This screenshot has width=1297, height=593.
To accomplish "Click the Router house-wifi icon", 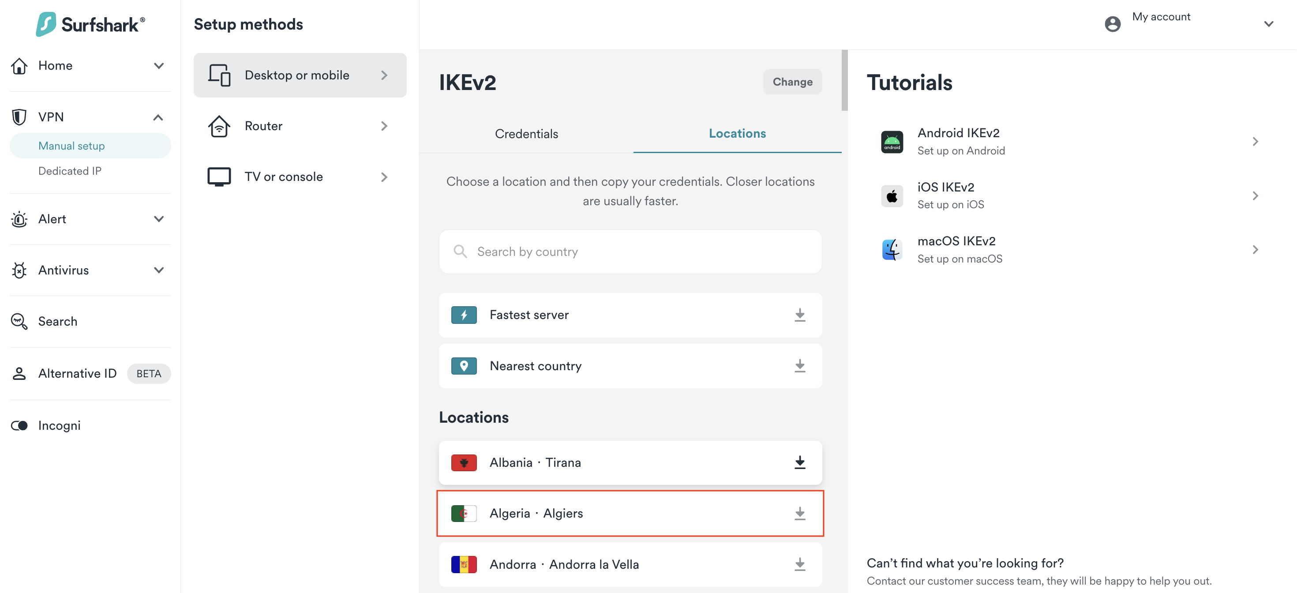I will pos(219,126).
